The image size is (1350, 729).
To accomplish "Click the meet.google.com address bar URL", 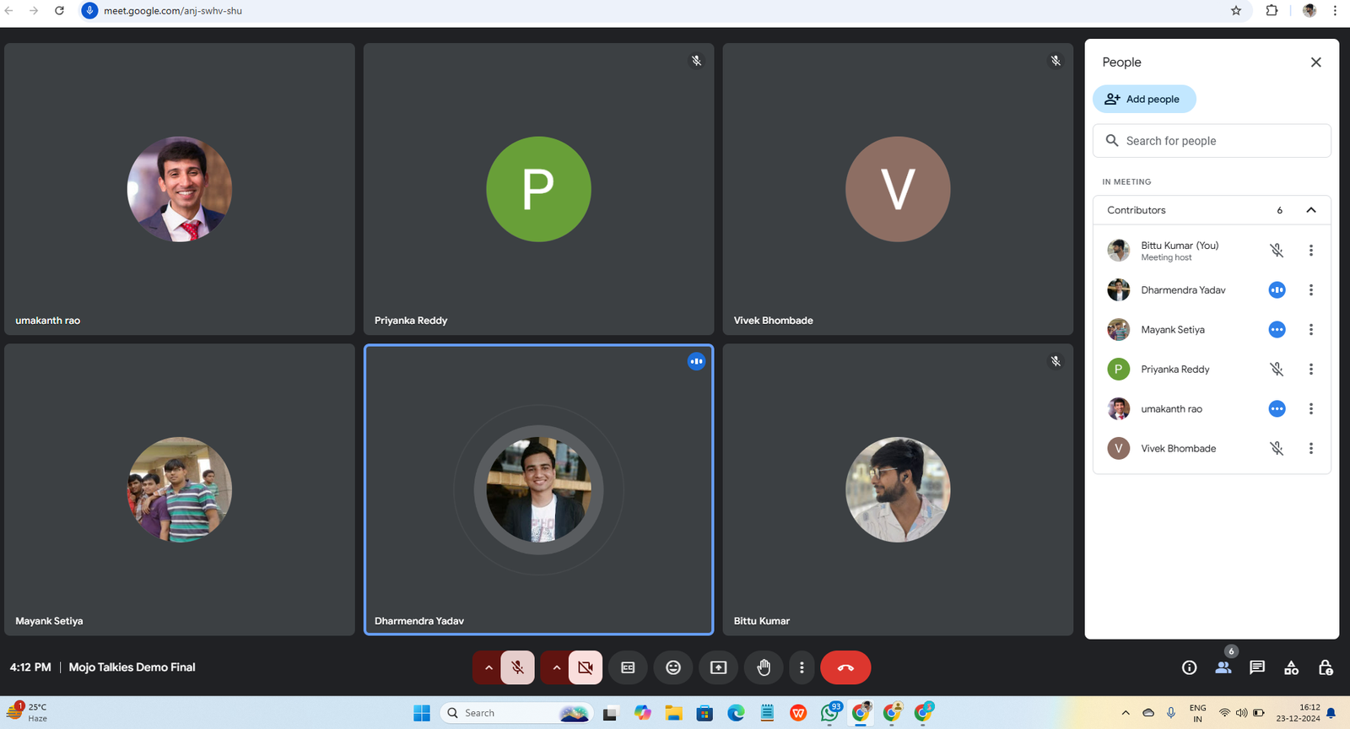I will [x=173, y=11].
